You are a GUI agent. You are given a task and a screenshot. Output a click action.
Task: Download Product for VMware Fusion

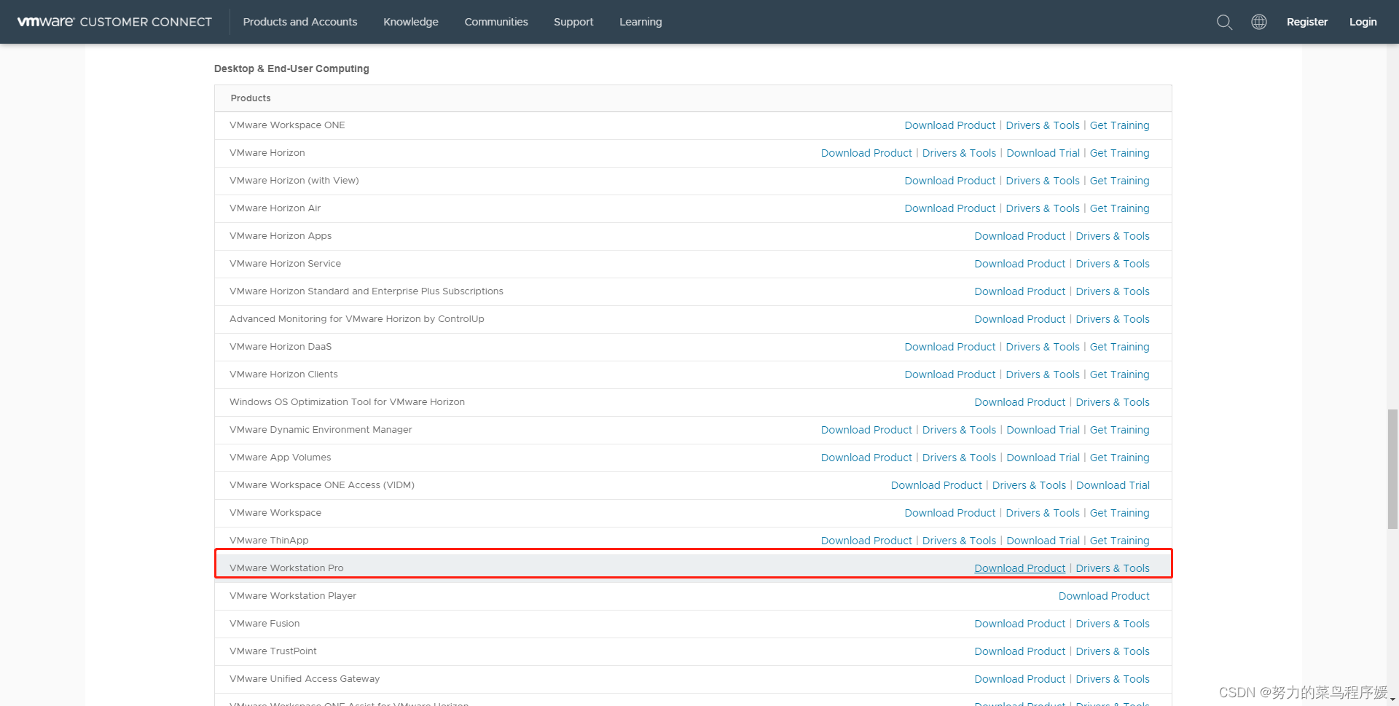tap(1019, 624)
